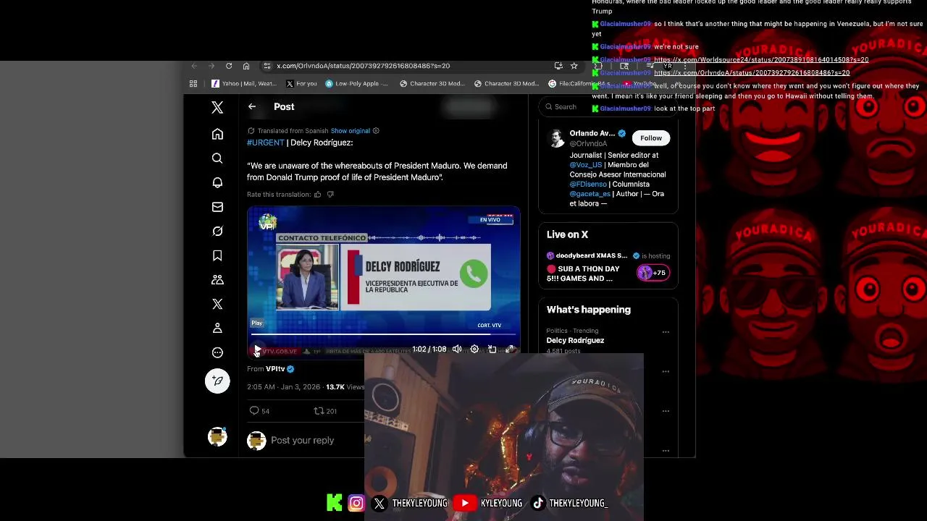Open video settings gear
927x521 pixels.
pos(474,350)
